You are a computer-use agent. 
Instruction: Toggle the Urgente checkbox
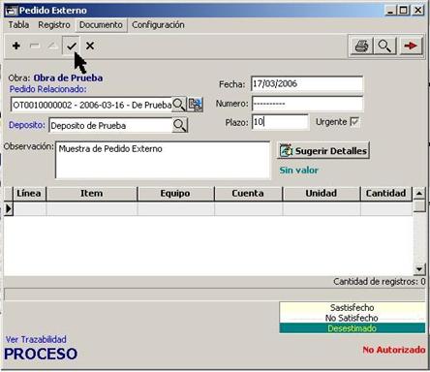[354, 122]
